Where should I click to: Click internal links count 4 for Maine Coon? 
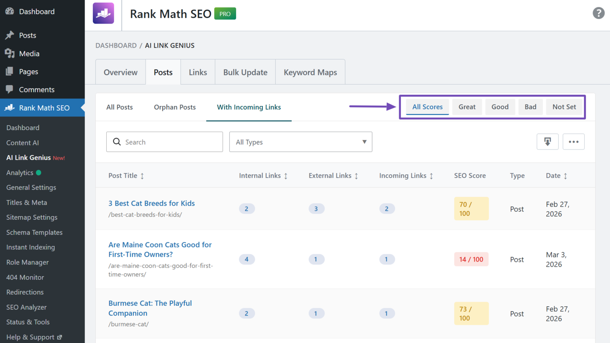[247, 259]
